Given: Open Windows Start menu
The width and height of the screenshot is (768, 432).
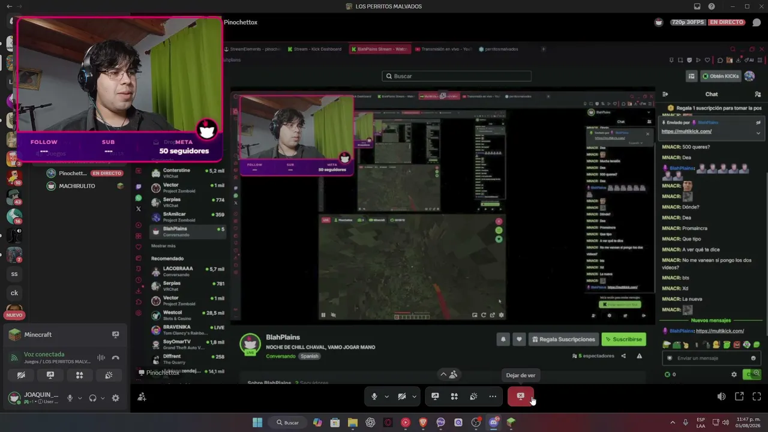Looking at the screenshot, I should pos(257,422).
